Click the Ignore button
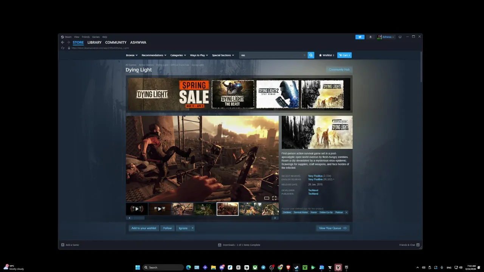The height and width of the screenshot is (272, 484). pos(183,228)
